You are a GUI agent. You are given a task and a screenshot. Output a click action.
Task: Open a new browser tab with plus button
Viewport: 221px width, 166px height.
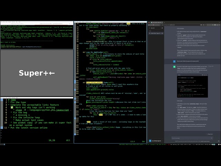(164, 22)
